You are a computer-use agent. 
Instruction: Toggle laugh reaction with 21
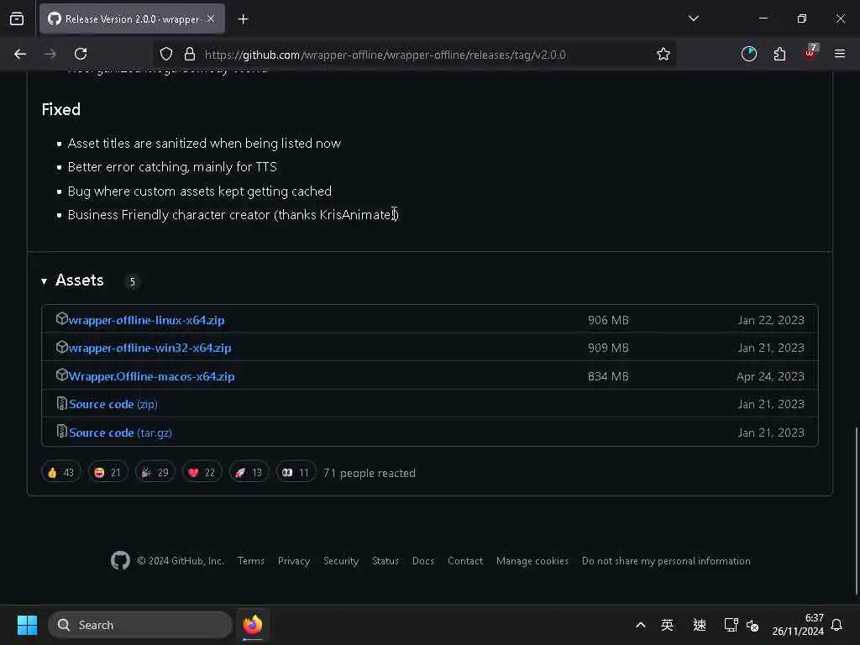(x=108, y=472)
